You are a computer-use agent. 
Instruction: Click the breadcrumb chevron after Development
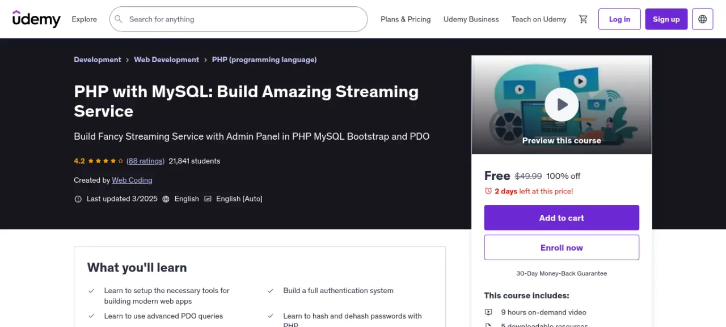click(x=128, y=60)
